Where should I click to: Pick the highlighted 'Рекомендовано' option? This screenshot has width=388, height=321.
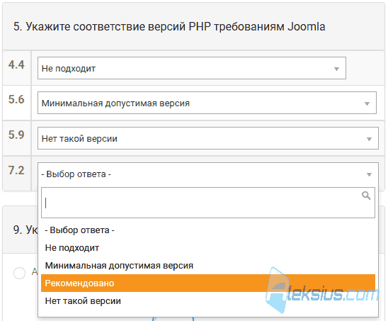coord(208,283)
